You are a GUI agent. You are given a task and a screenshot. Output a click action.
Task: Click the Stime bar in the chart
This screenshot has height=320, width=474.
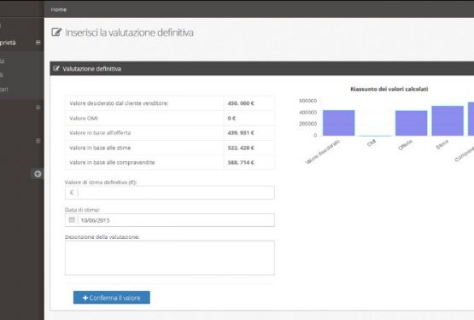pos(448,121)
